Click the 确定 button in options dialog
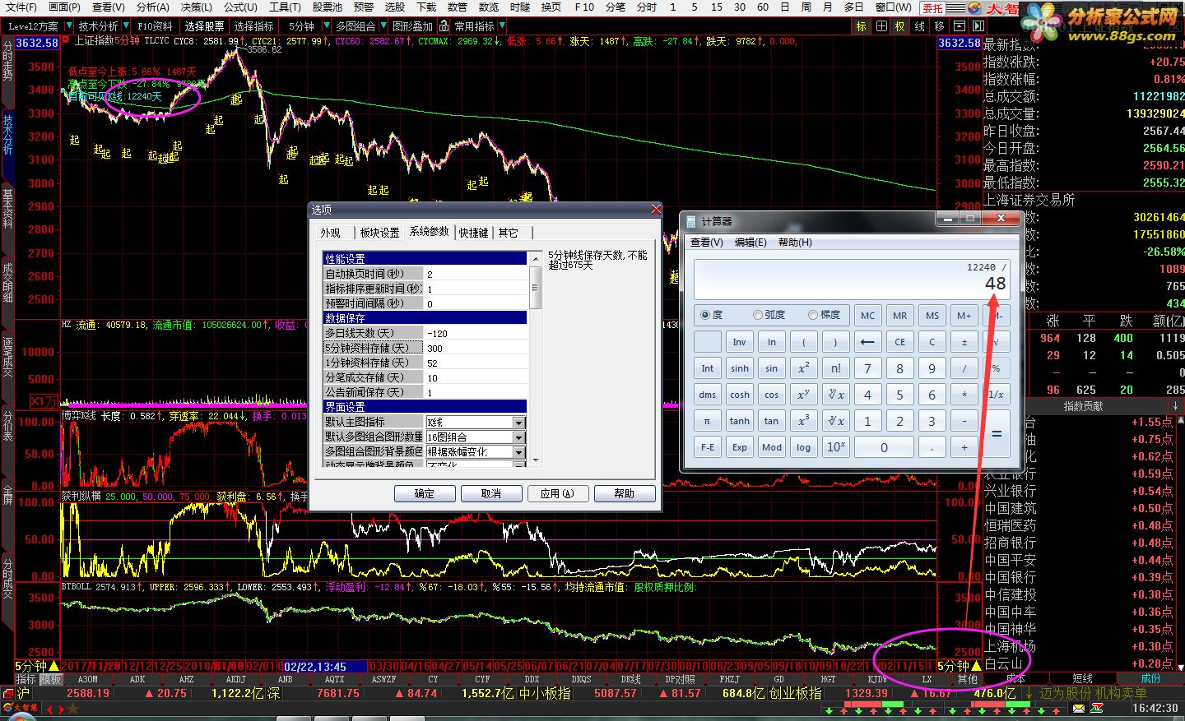 [x=425, y=493]
